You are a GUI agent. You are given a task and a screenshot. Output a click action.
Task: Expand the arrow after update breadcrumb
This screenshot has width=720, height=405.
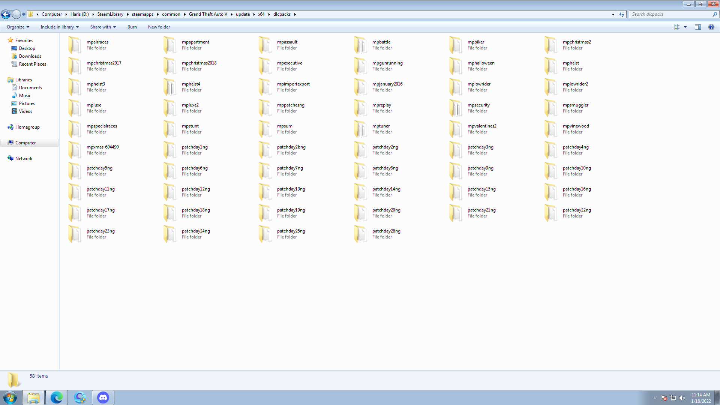254,14
